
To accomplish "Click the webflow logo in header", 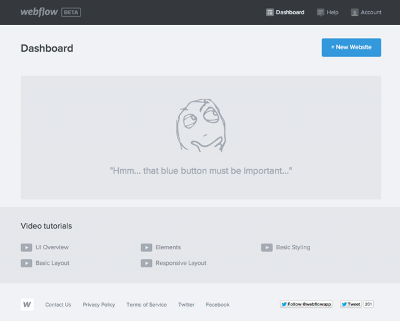I will pos(39,12).
